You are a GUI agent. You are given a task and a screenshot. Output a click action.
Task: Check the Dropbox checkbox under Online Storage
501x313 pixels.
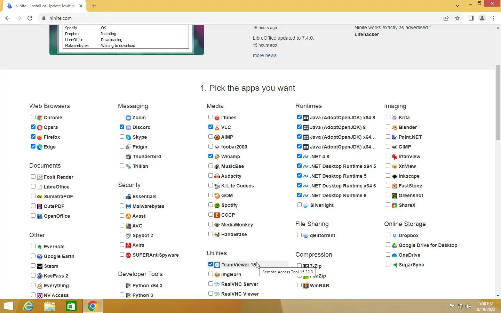tap(388, 235)
